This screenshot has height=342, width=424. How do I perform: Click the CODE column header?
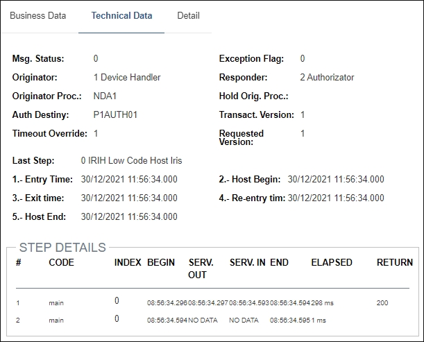[x=61, y=262]
